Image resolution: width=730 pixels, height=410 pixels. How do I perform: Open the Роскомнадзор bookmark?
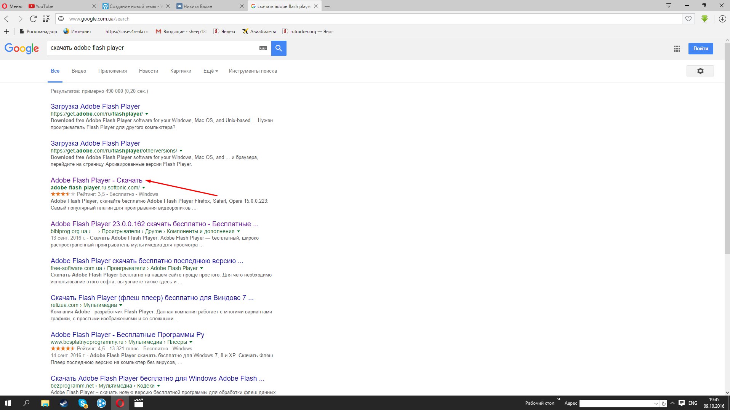[38, 31]
